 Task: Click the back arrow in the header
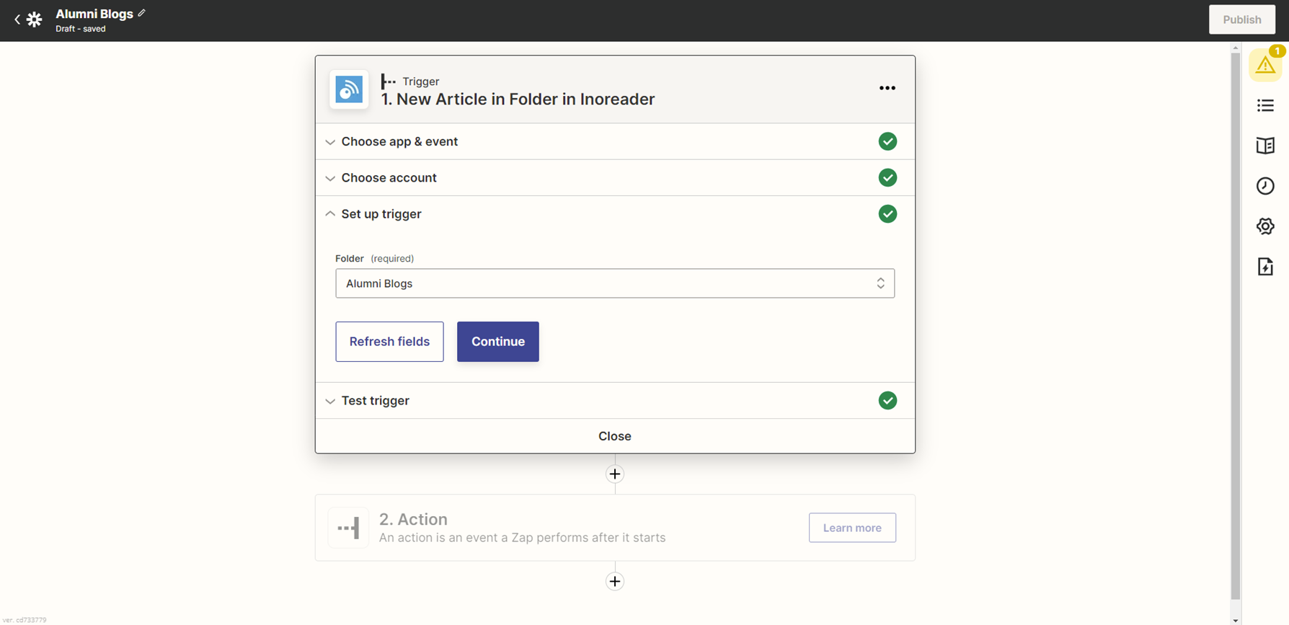[17, 20]
